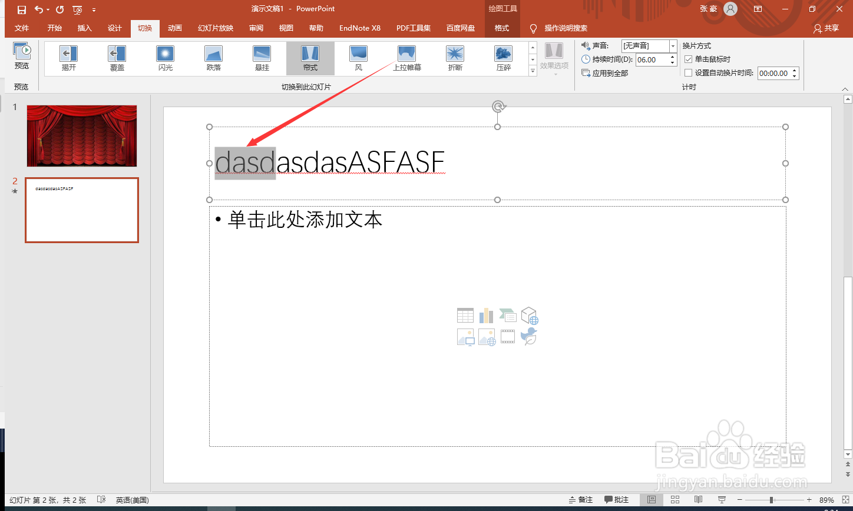Switch to the 插入 Insert tab

point(85,28)
